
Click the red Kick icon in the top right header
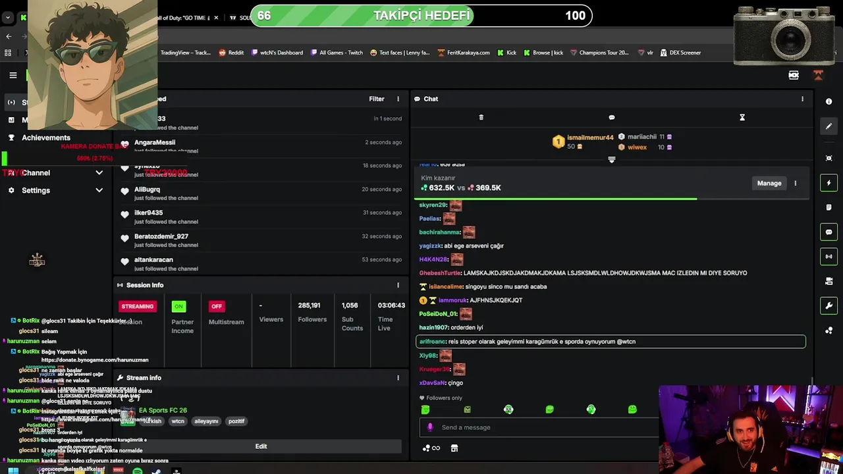818,75
